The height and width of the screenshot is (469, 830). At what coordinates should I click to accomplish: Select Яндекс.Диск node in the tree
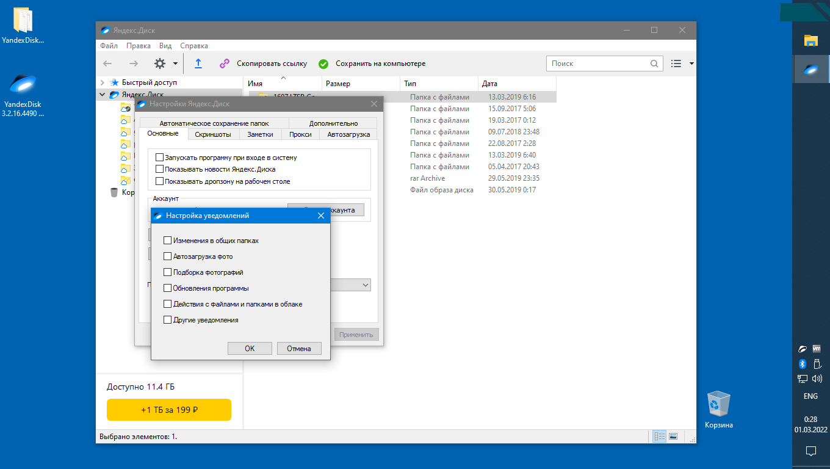click(x=142, y=95)
